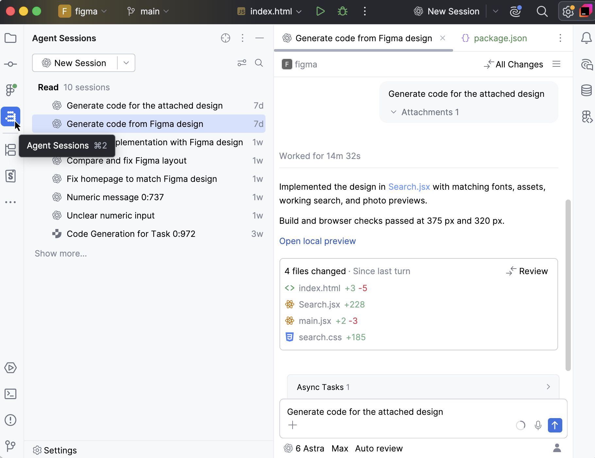Expand the Async Tasks section
595x458 pixels.
[x=423, y=387]
